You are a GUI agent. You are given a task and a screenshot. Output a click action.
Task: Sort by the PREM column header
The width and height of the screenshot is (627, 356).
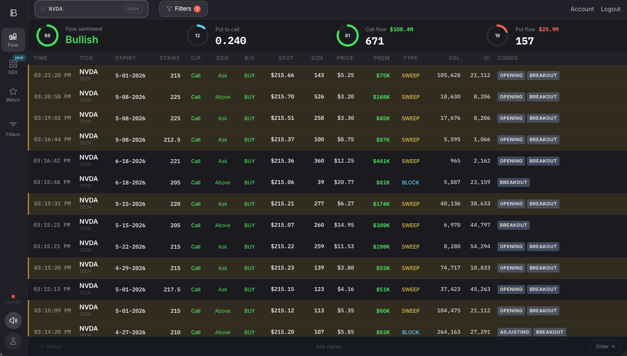pyautogui.click(x=382, y=58)
